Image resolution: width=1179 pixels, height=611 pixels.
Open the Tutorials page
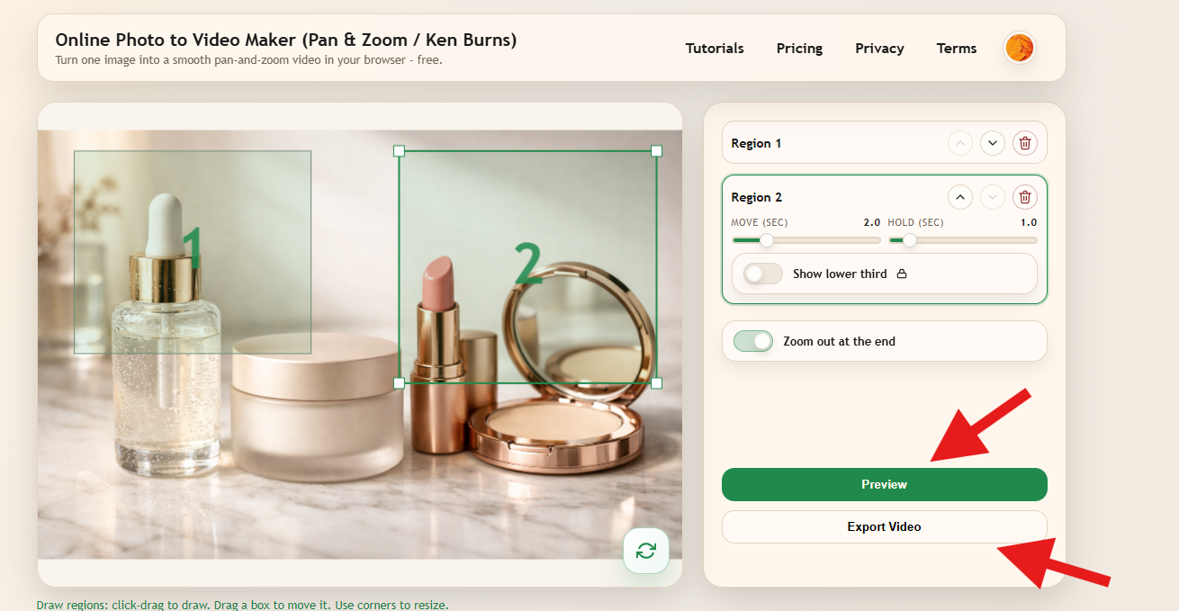click(x=714, y=48)
